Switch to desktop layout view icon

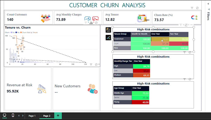coord(4,115)
